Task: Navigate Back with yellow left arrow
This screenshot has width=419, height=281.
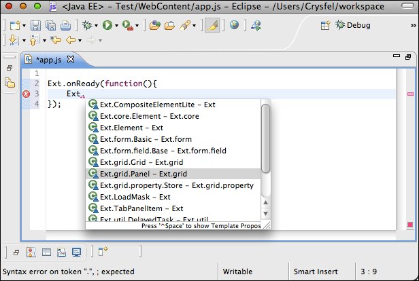Action: point(71,40)
